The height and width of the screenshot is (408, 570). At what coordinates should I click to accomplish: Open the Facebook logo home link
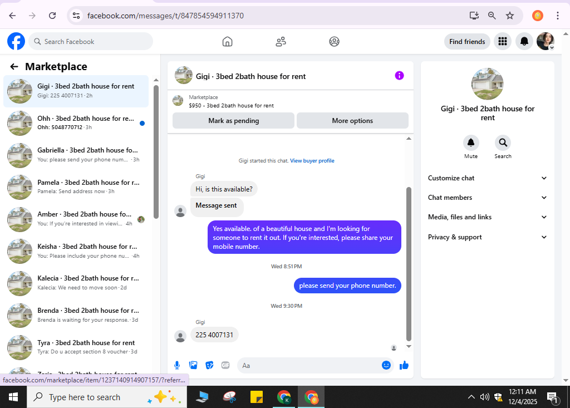point(16,41)
